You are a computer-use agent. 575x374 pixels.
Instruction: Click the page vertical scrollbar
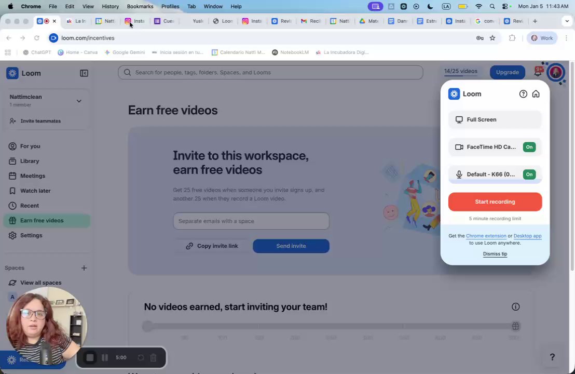tap(572, 165)
